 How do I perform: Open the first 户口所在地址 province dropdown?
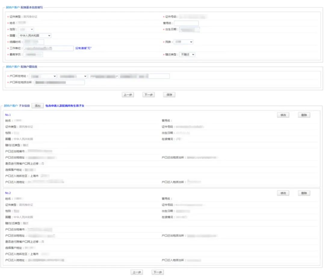point(43,76)
